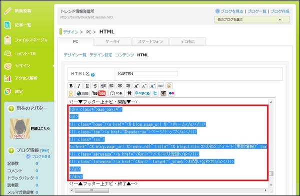Click line <div class="page_navi4">
300x196 pixels.
95,109
